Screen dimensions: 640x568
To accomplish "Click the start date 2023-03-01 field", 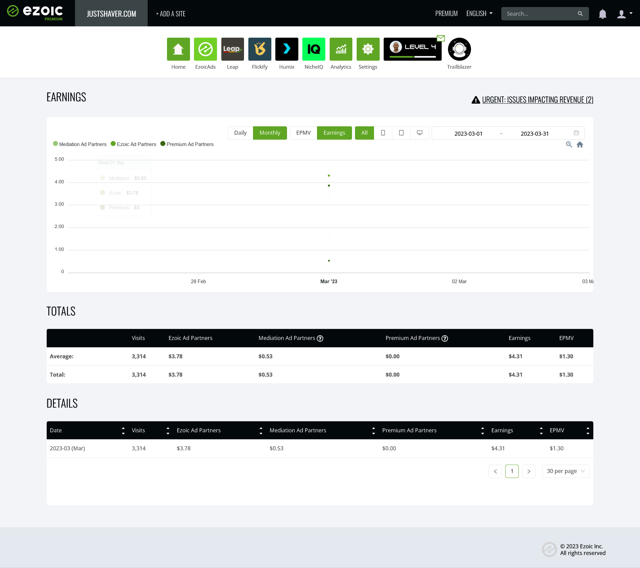I will pyautogui.click(x=468, y=133).
